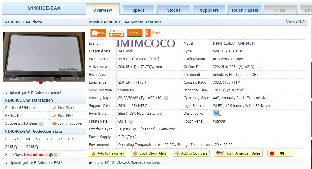Viewport: 312px width, 169px height.
Task: Click help icon next to 60Hz frame rate
Action: 131,121
